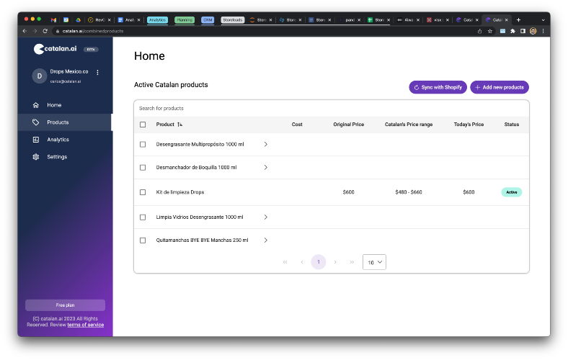Viewport: 568px width, 360px height.
Task: Open browser extensions puzzle icon
Action: 512,31
